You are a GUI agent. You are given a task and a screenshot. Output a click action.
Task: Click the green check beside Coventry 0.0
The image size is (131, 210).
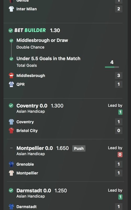tap(11, 106)
